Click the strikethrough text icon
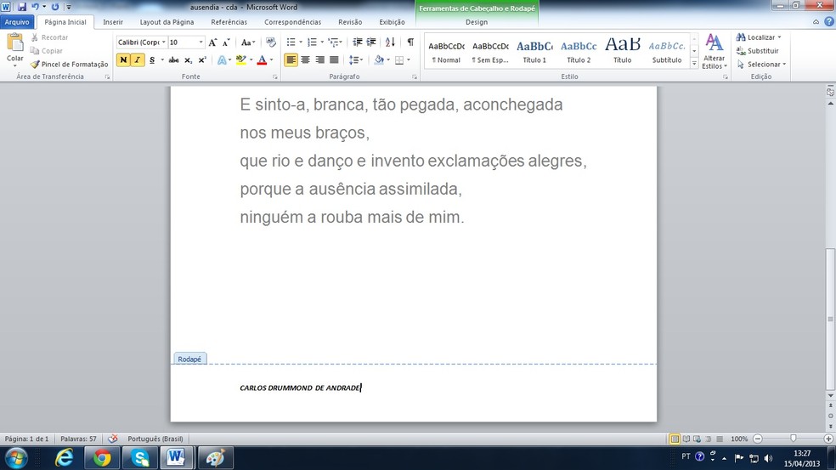The width and height of the screenshot is (836, 470). point(173,60)
